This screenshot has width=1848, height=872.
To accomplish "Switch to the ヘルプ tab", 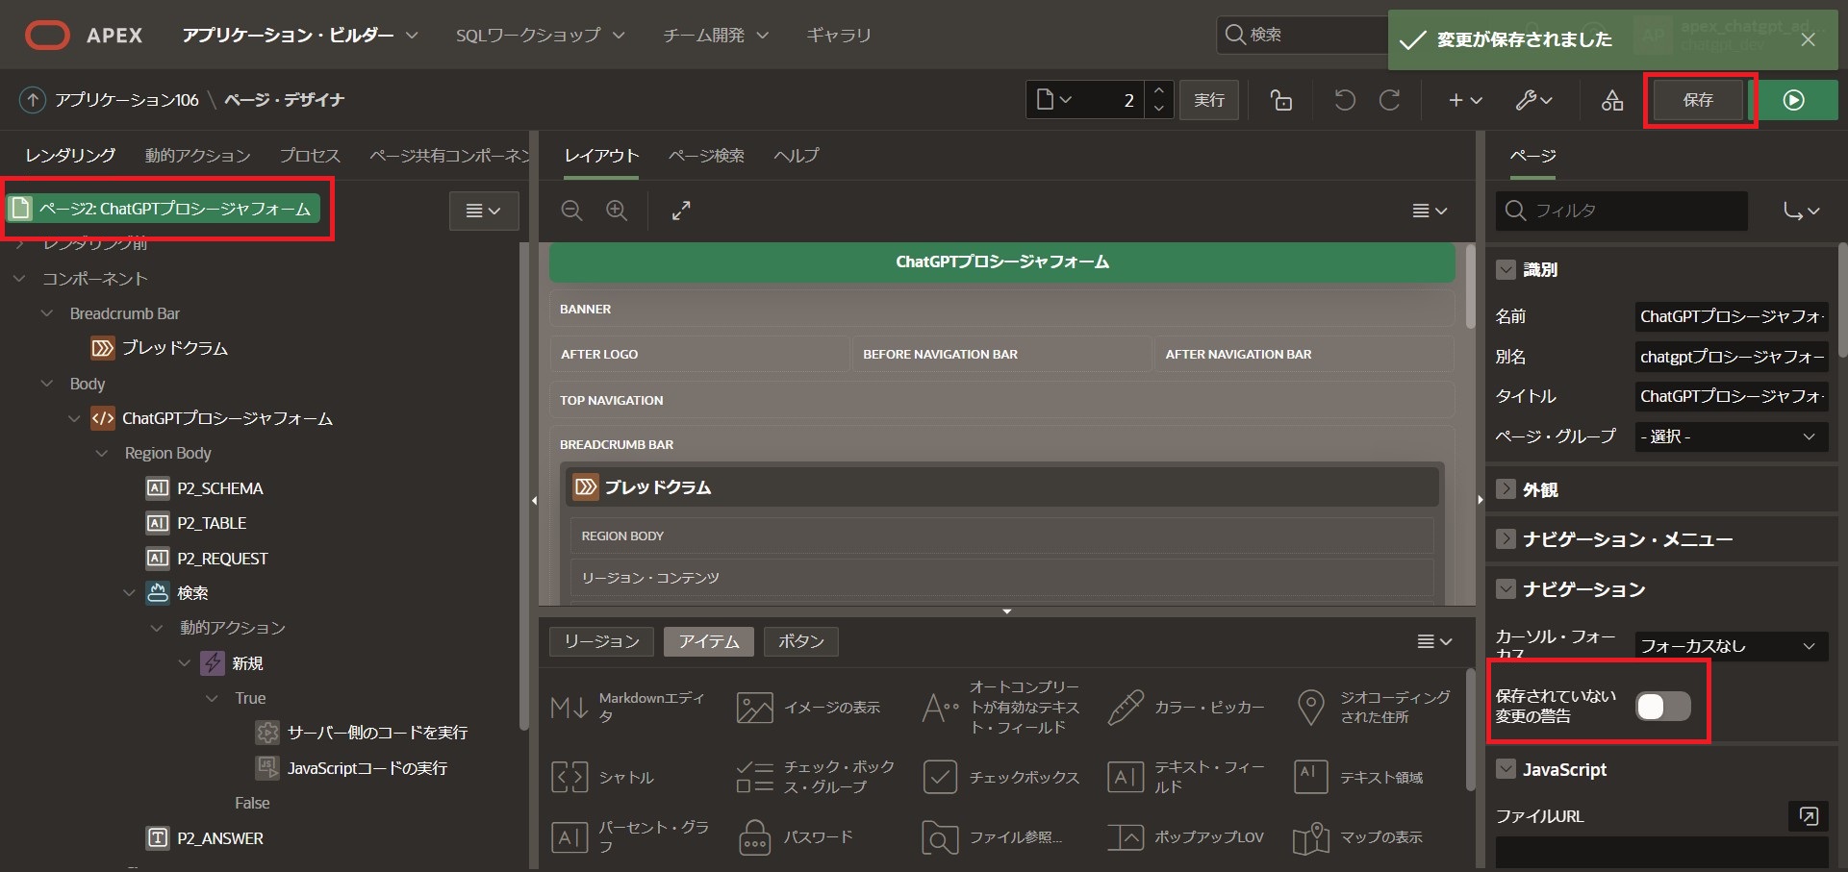I will [797, 156].
